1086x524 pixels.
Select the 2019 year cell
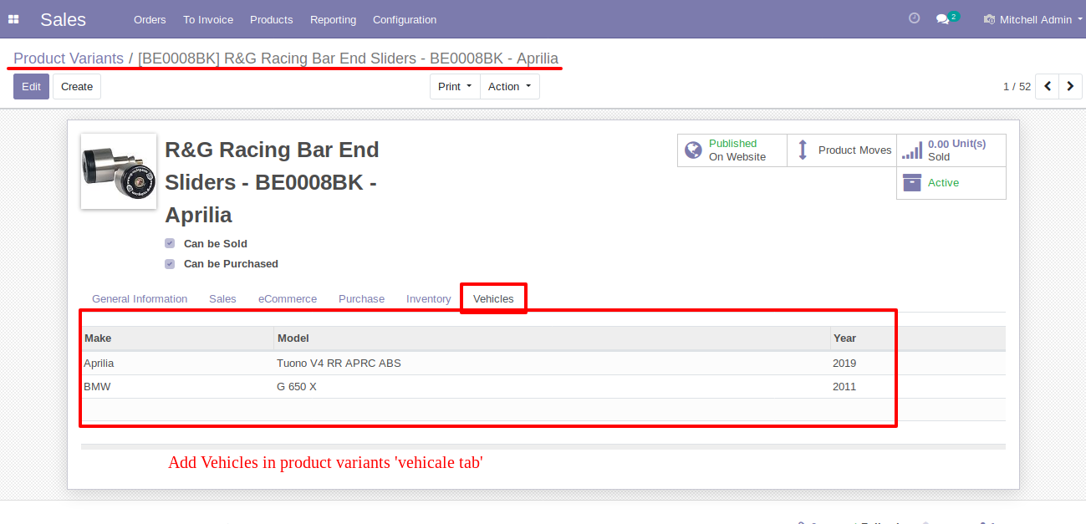pos(917,363)
